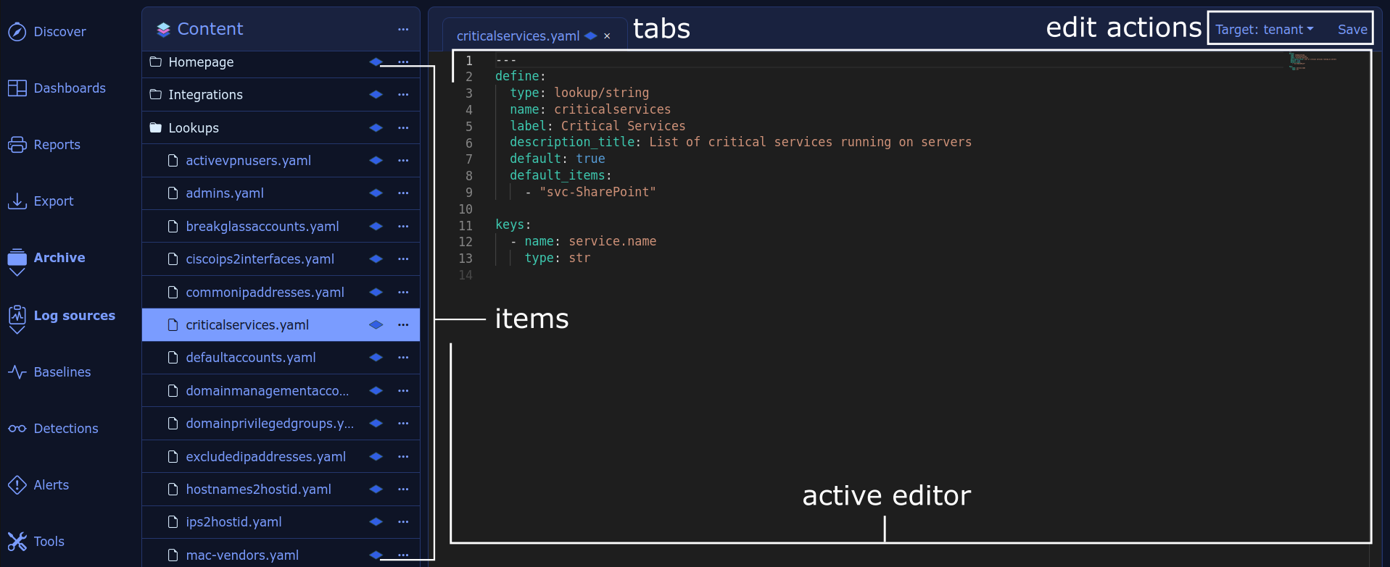1390x567 pixels.
Task: Click the Export download icon
Action: (17, 201)
